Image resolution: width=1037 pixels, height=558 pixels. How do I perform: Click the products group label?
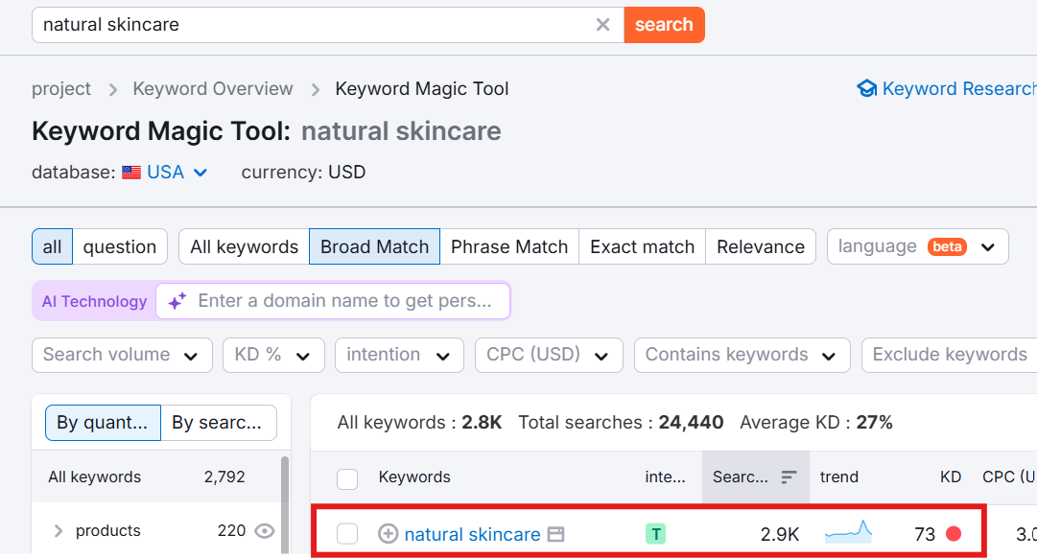[x=107, y=531]
